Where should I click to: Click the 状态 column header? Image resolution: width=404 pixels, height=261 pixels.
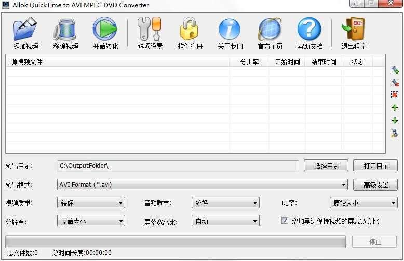point(357,62)
